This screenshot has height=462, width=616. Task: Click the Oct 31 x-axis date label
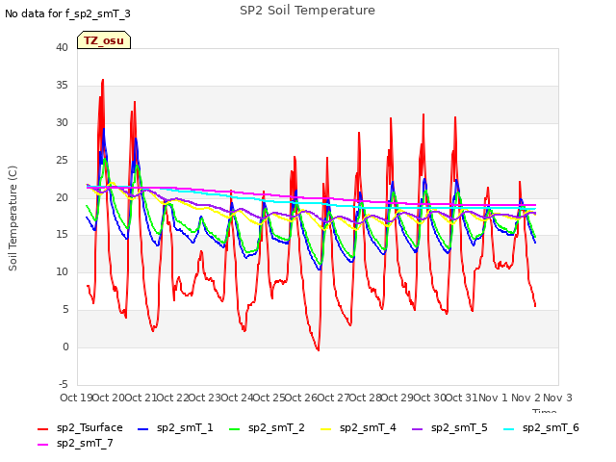coord(461,398)
